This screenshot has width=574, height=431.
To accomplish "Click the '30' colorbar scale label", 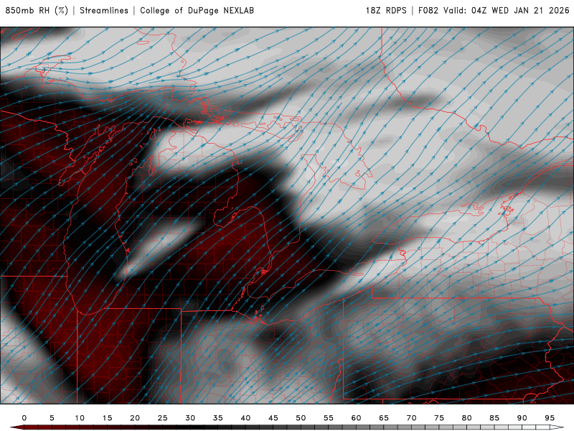I will pyautogui.click(x=190, y=418).
